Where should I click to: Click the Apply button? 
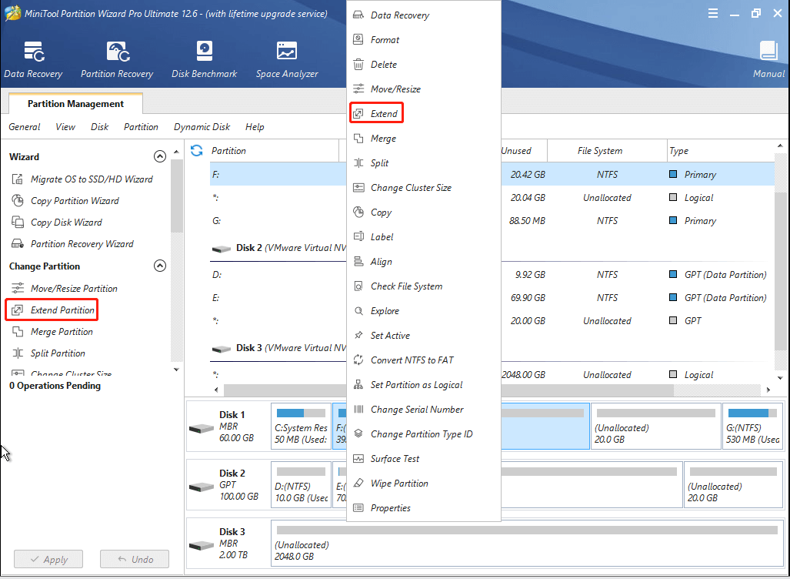coord(48,559)
